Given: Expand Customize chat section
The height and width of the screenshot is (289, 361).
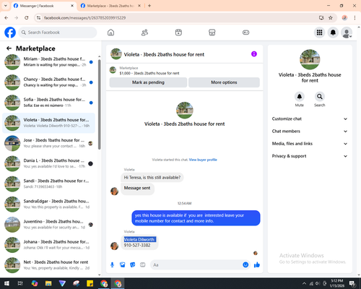Looking at the screenshot, I should click(310, 118).
